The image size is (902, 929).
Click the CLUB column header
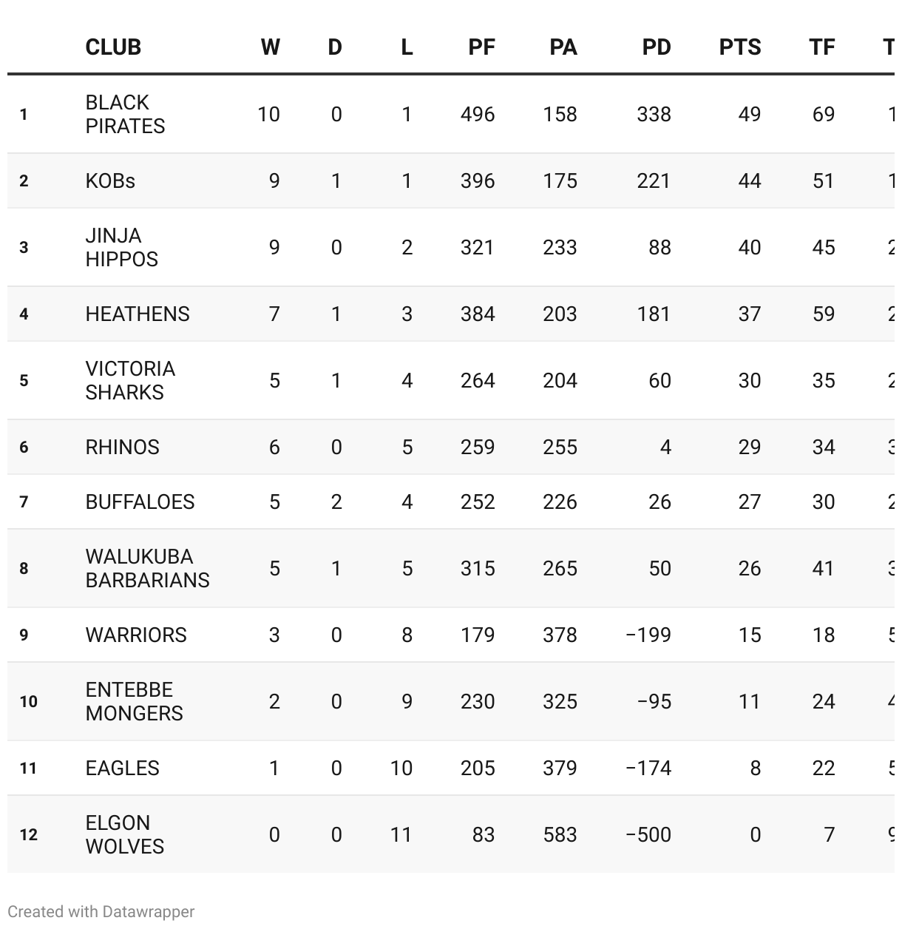[113, 47]
